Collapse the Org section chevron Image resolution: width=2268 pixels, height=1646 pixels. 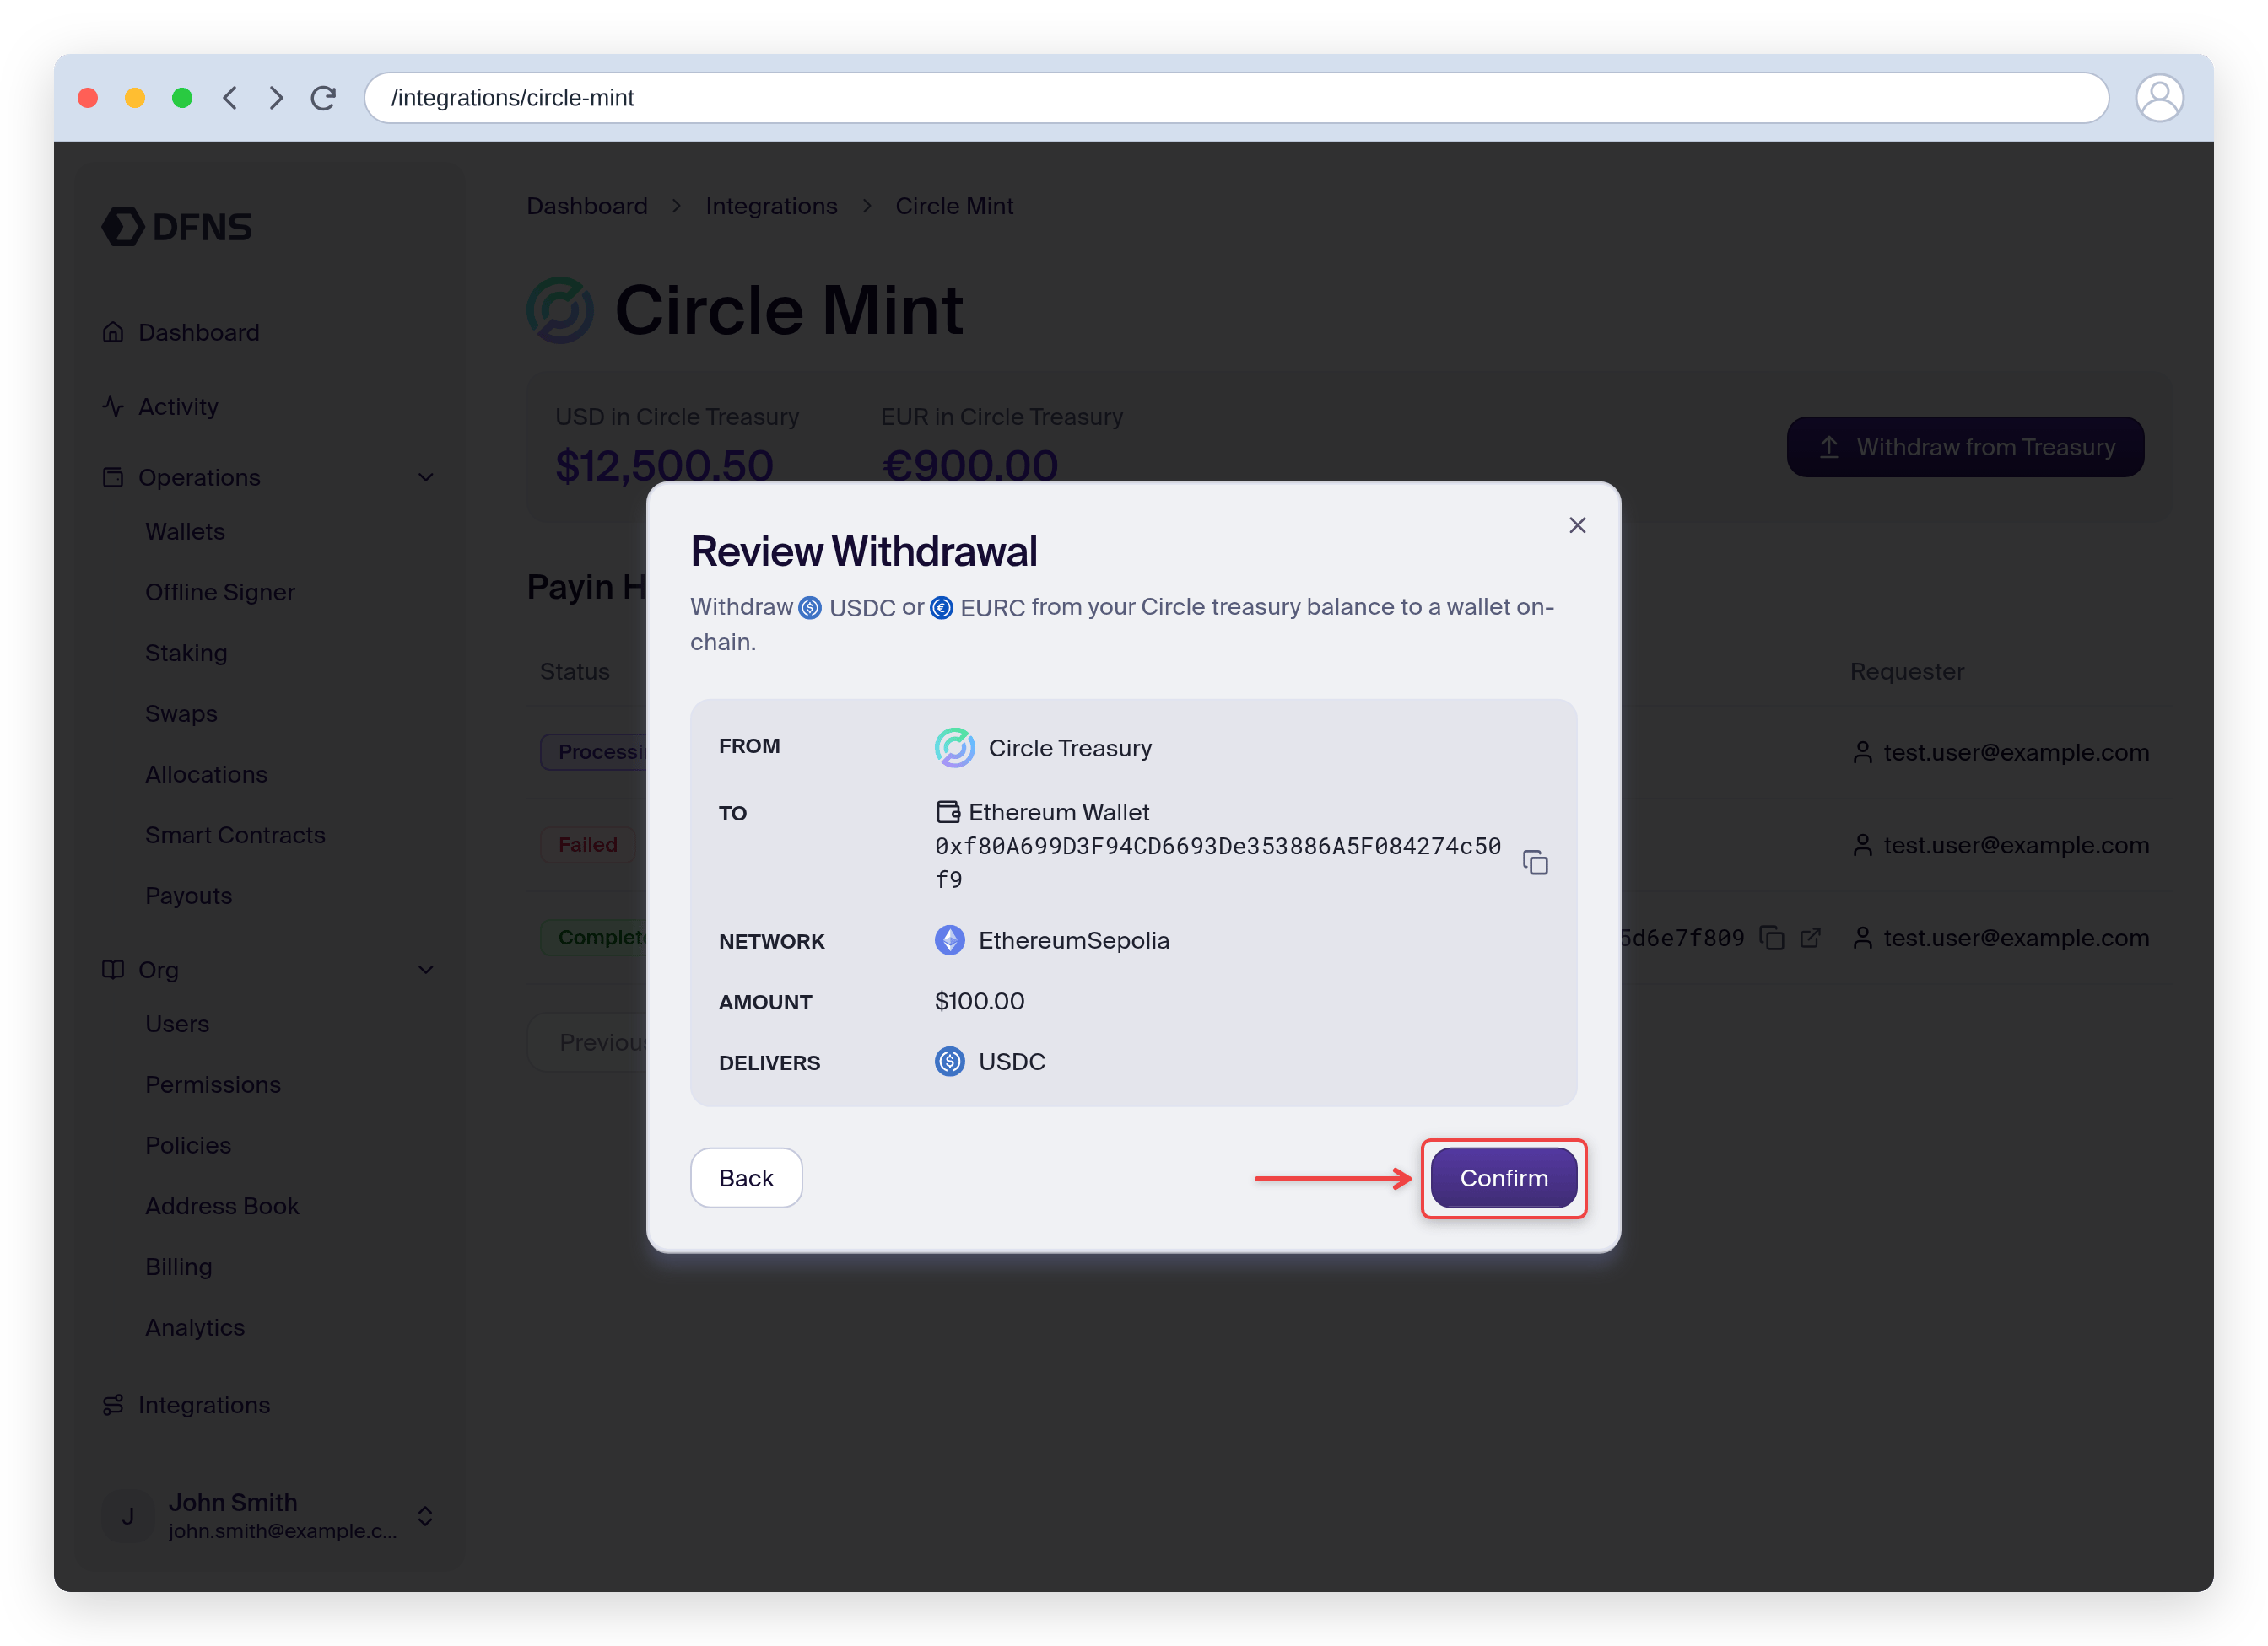[426, 971]
